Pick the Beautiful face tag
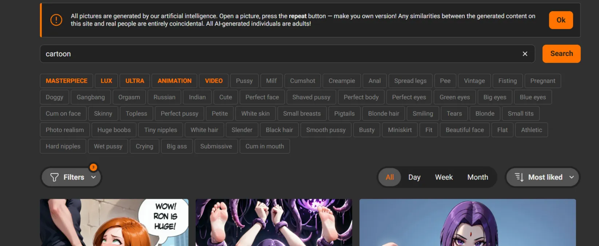 [465, 130]
